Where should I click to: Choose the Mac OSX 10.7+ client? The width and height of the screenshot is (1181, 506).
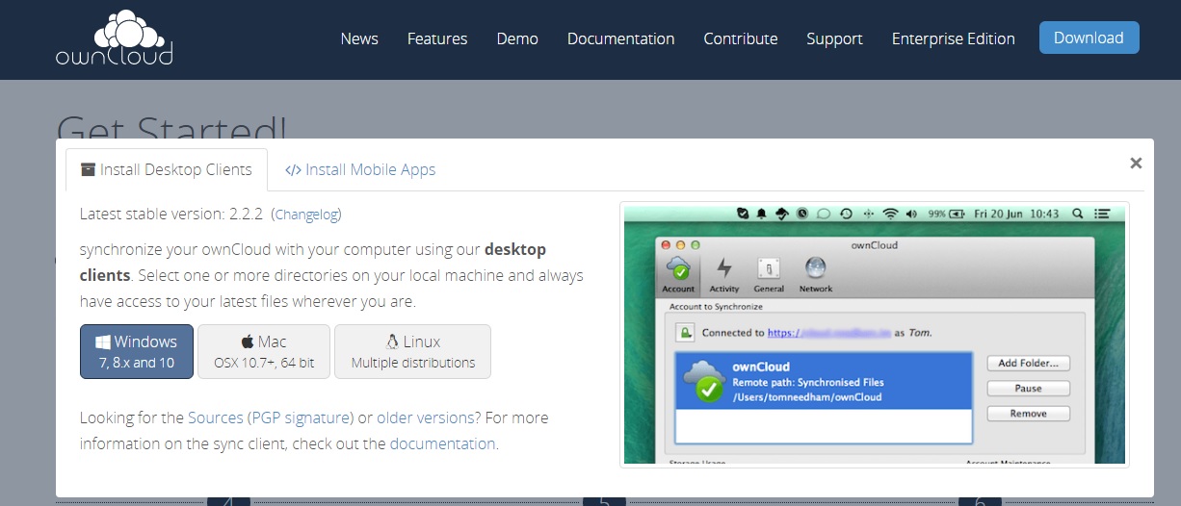pyautogui.click(x=264, y=351)
